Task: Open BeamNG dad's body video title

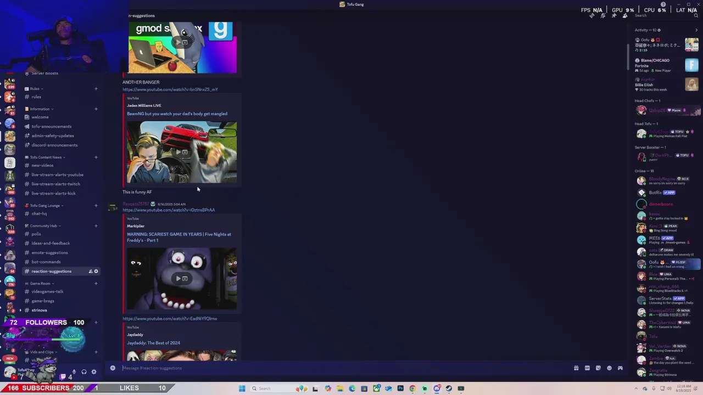Action: click(177, 114)
